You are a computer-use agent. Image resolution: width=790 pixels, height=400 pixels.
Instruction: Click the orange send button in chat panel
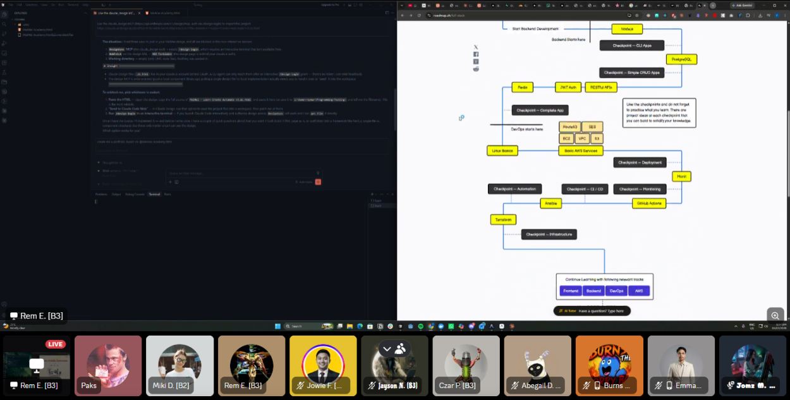(318, 181)
